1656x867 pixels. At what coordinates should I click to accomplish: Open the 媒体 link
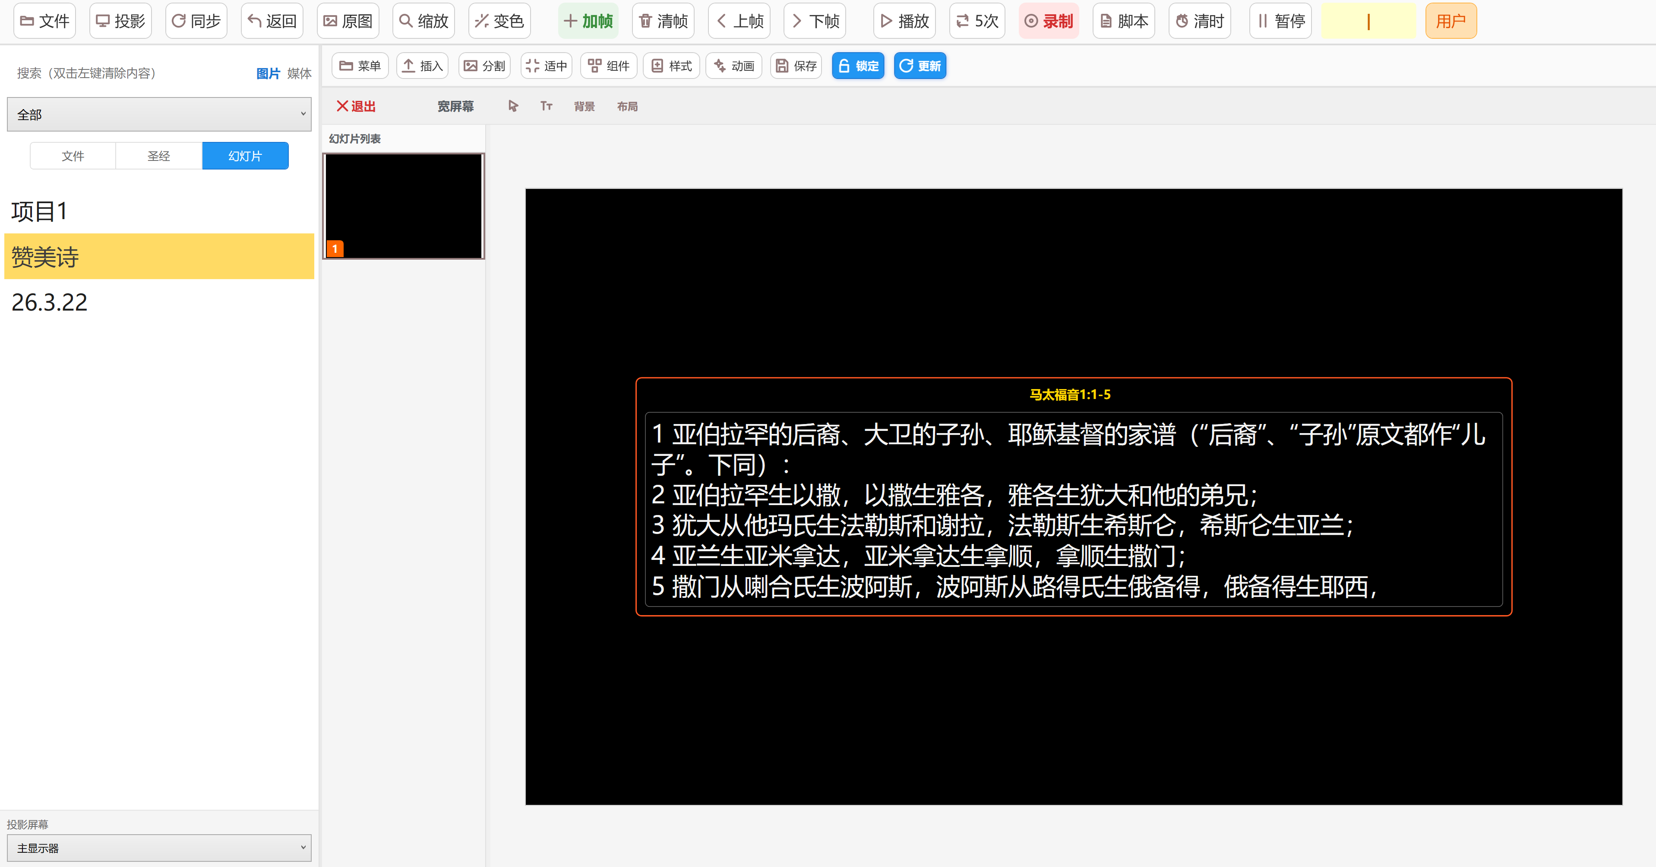(x=299, y=73)
